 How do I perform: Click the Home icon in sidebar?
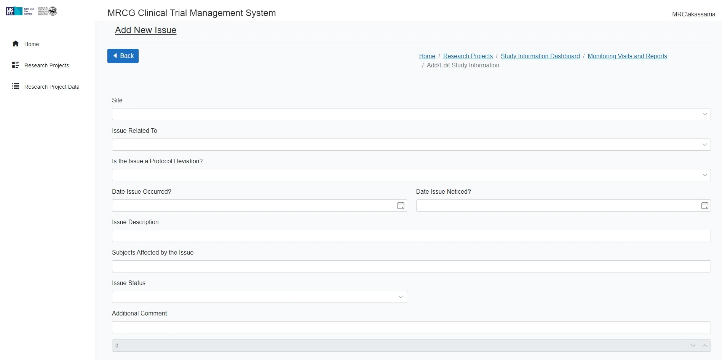pyautogui.click(x=16, y=44)
